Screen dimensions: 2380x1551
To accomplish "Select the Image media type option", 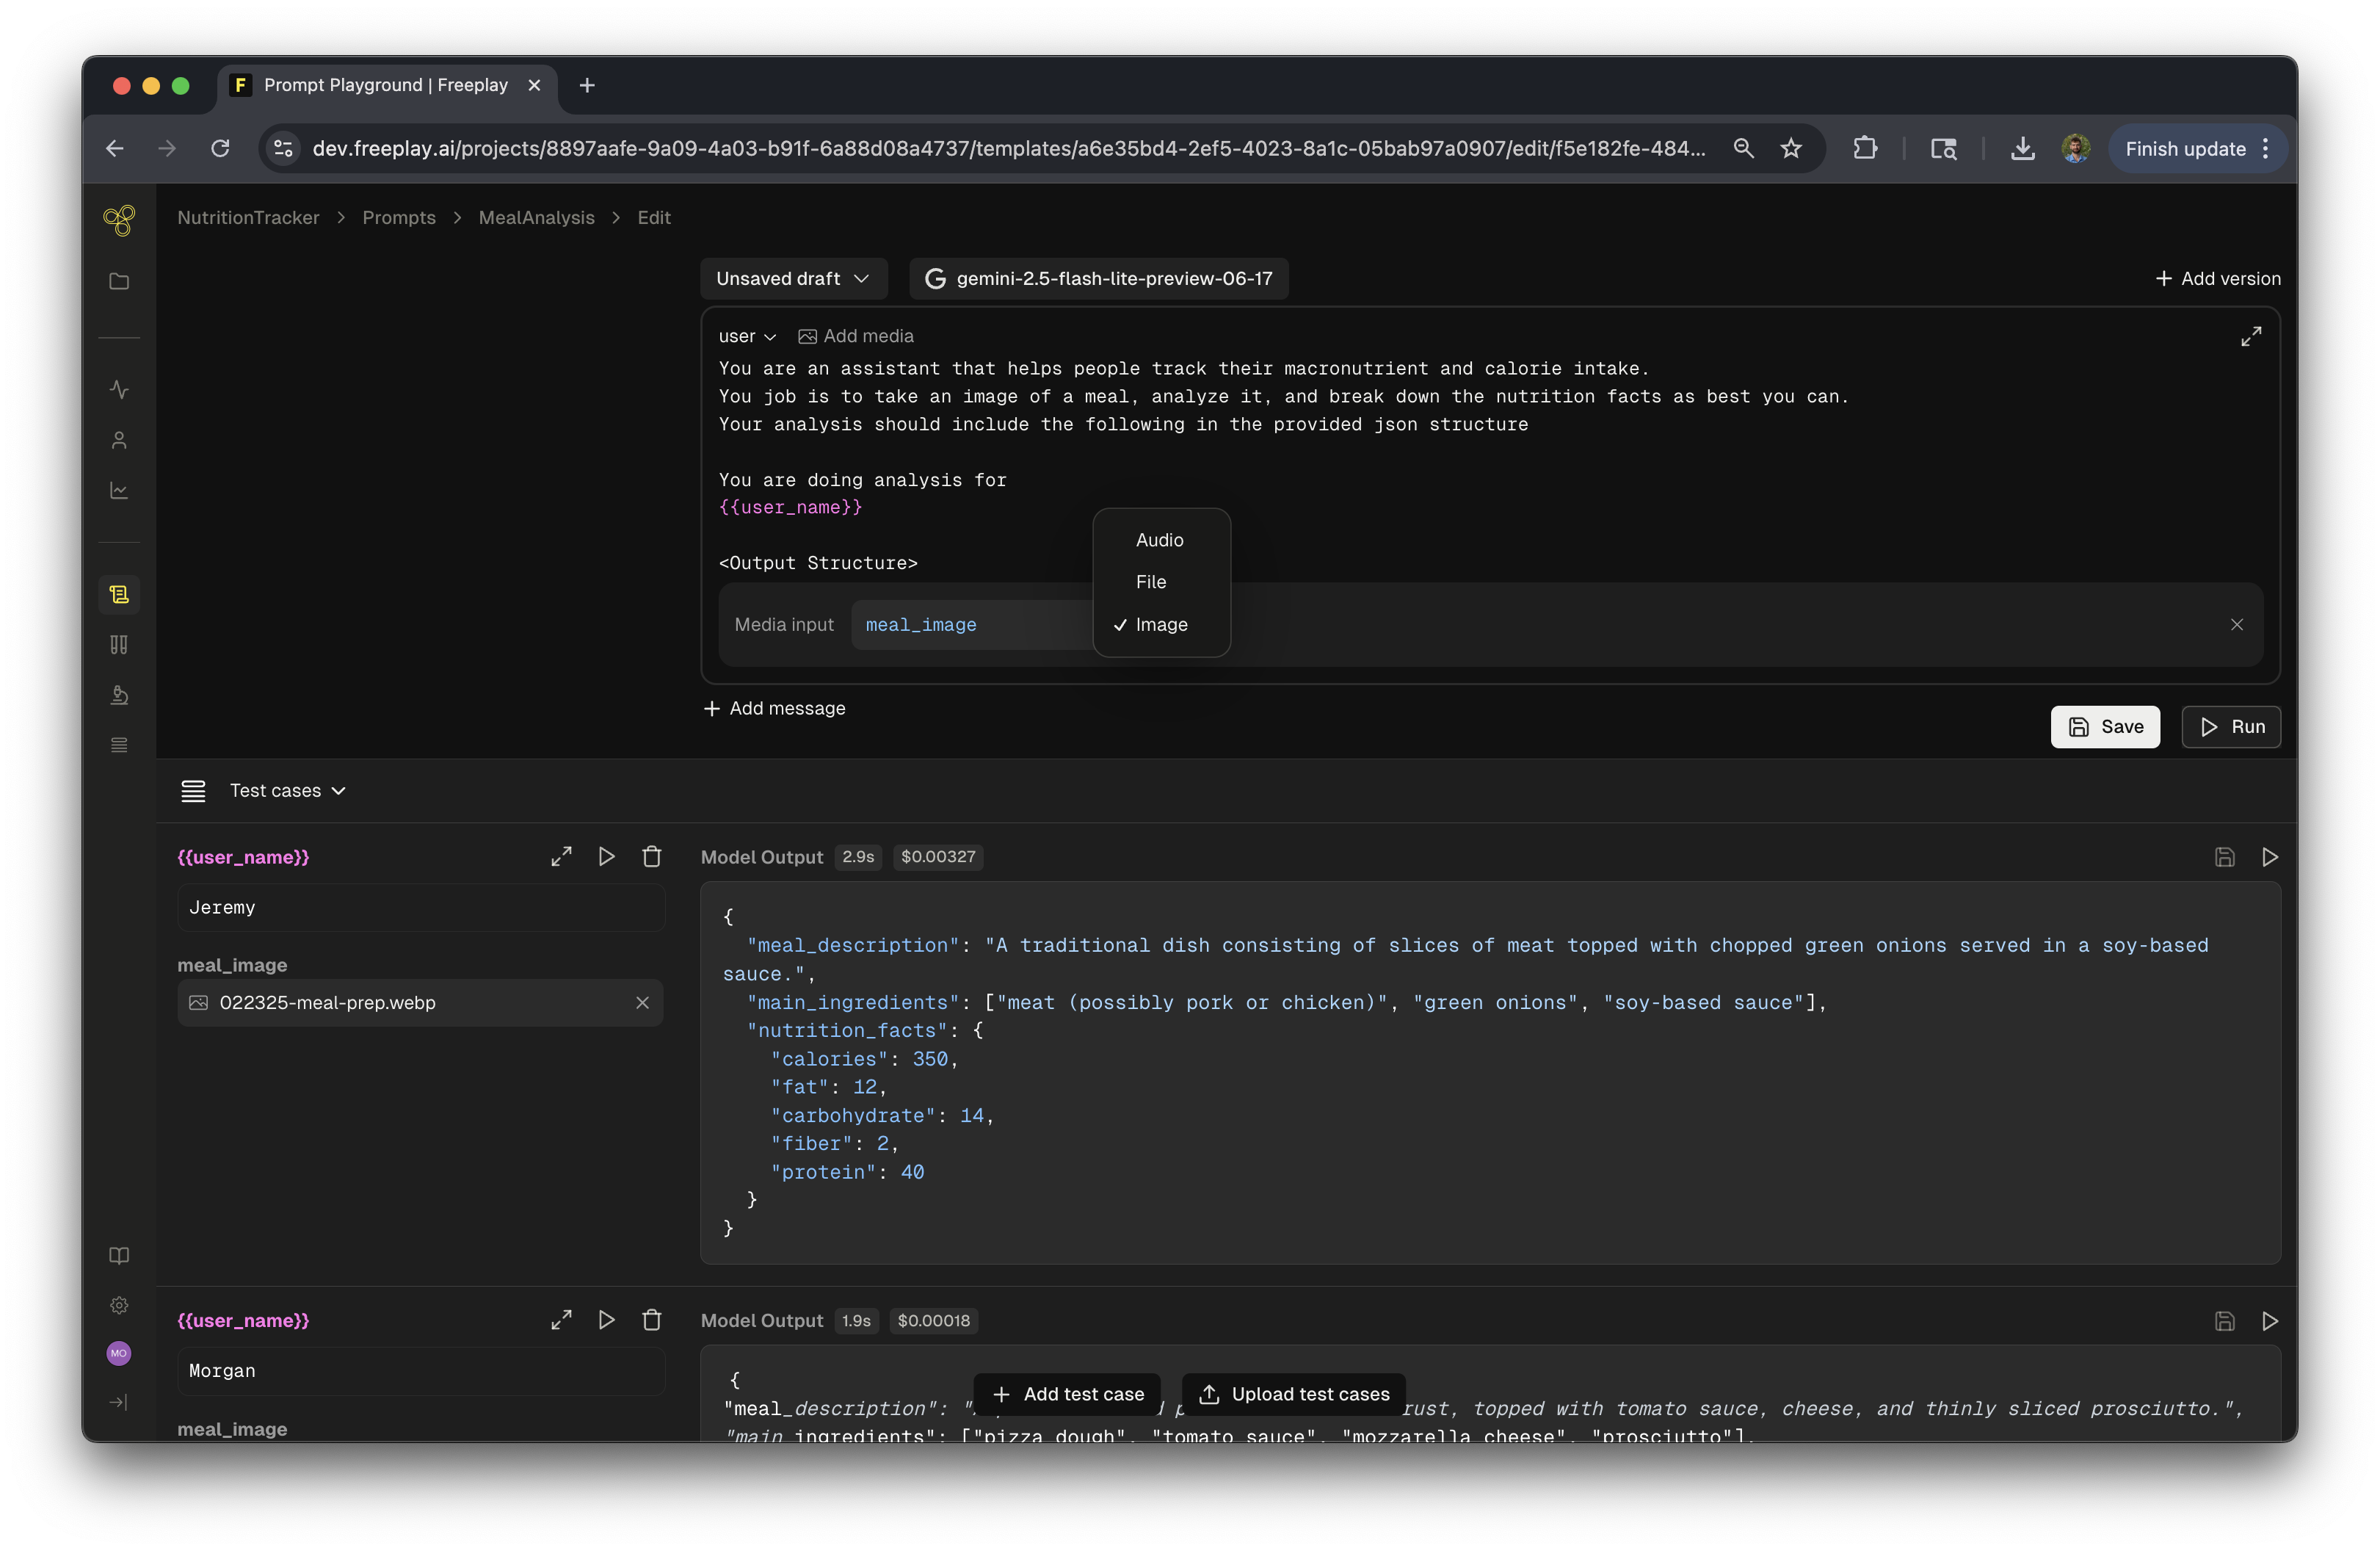I will coord(1161,624).
